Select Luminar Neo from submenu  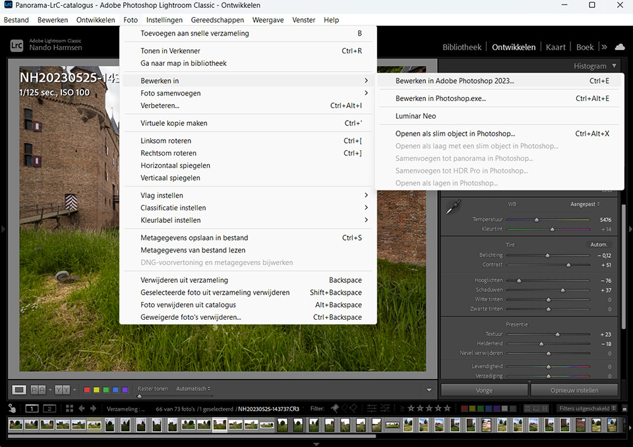pos(499,116)
